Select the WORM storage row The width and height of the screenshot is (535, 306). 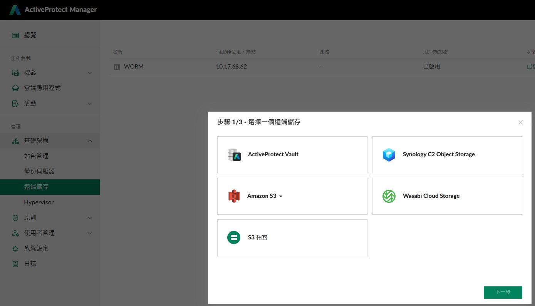click(x=134, y=67)
